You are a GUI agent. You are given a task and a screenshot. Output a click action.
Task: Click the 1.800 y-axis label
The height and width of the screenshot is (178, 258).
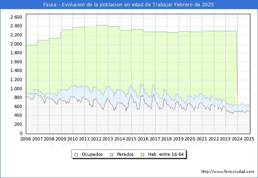coord(16,53)
